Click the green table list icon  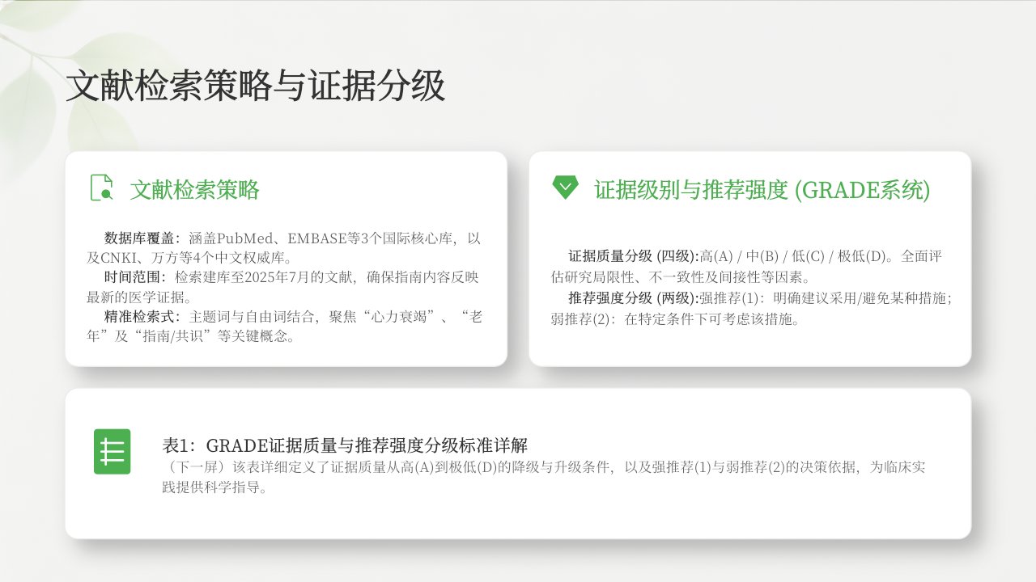[112, 451]
